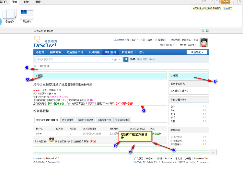243x172 pixels.
Task: Click the red [屏蔽] link
Action: coord(93,141)
